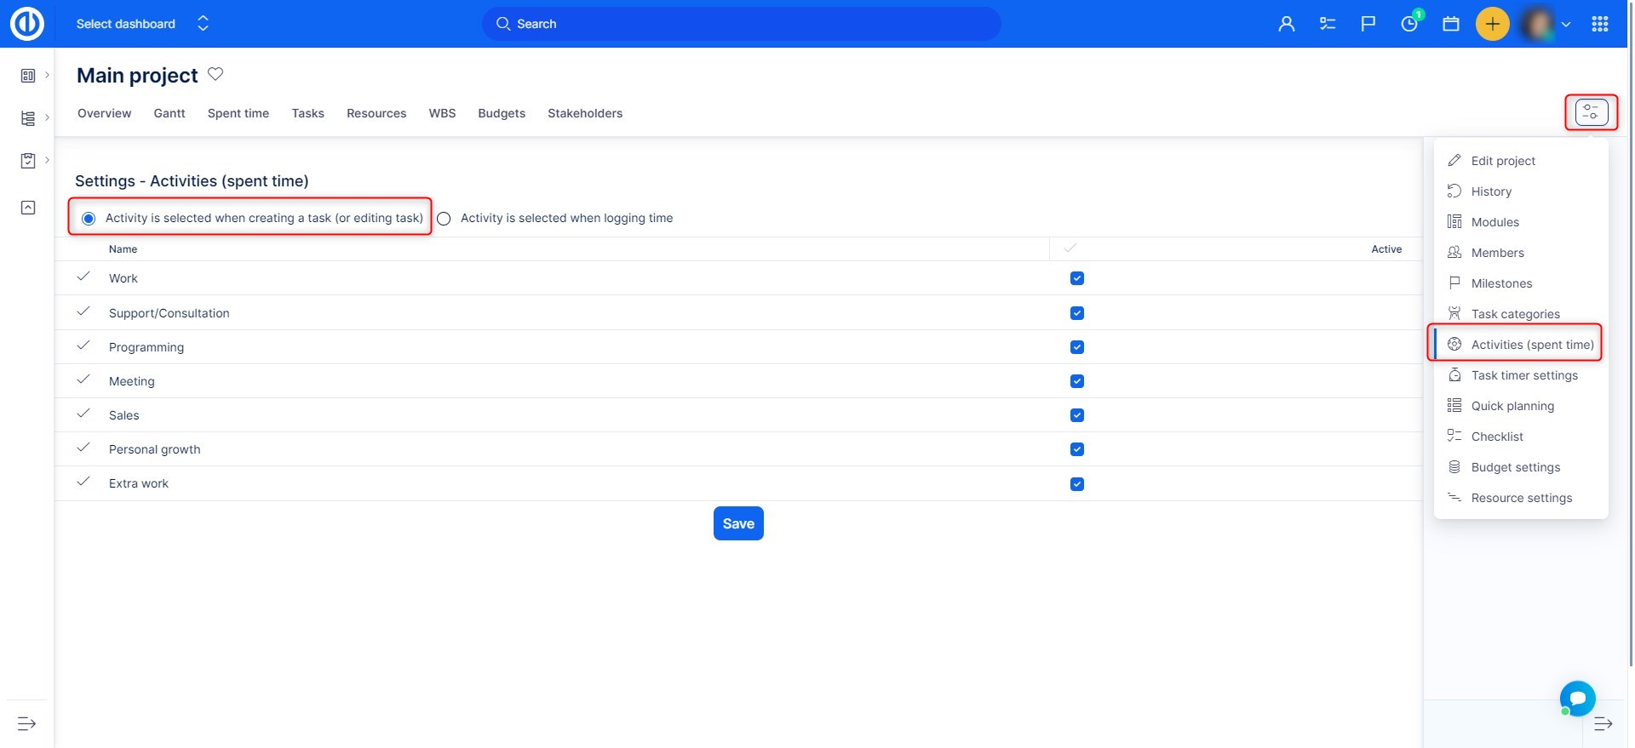
Task: Disable the Active checkbox for Meeting
Action: 1077,381
